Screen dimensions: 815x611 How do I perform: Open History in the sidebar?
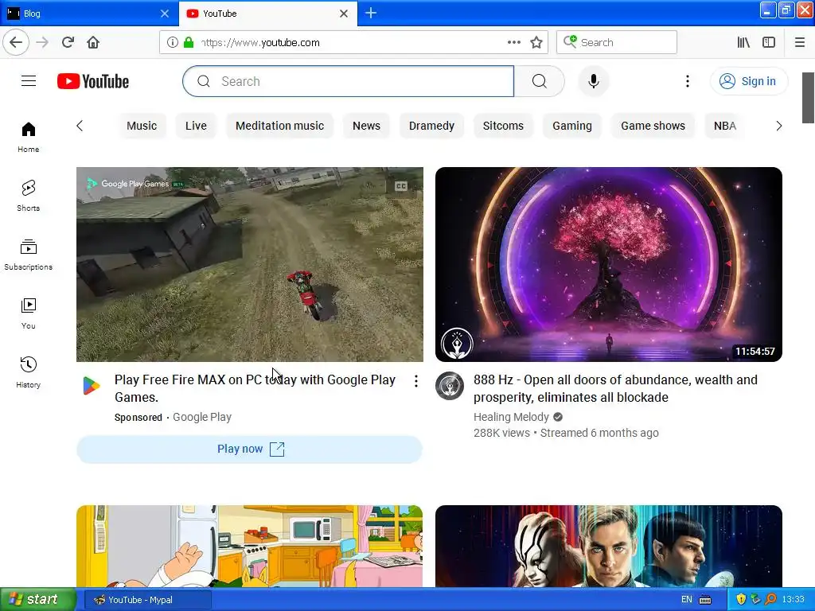[x=28, y=372]
